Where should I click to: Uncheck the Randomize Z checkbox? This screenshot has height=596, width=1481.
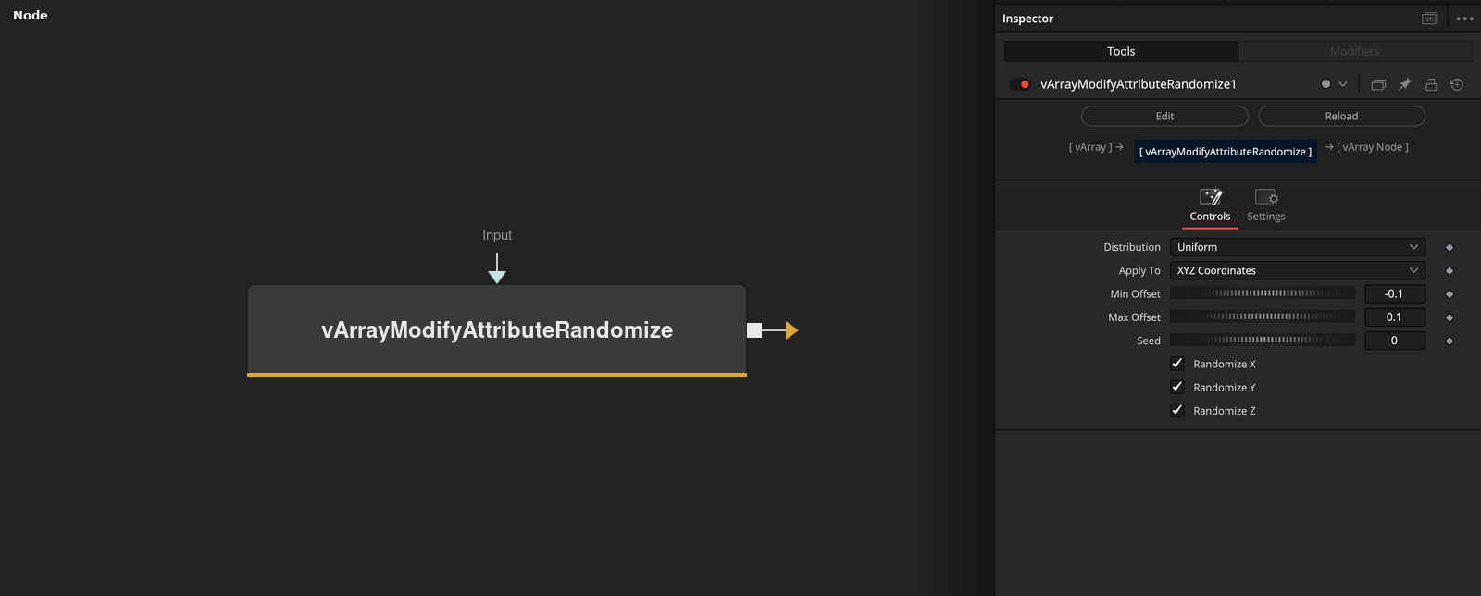(1177, 410)
